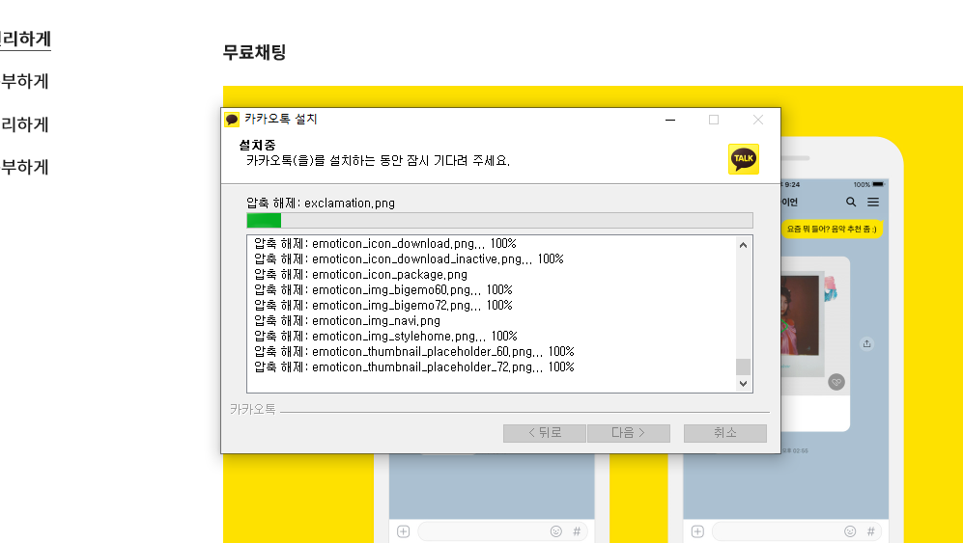The height and width of the screenshot is (543, 963).
Task: Click the 무료채팅 heading on the webpage
Action: pyautogui.click(x=254, y=52)
